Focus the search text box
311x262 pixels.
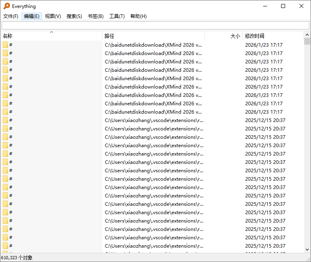pos(155,26)
